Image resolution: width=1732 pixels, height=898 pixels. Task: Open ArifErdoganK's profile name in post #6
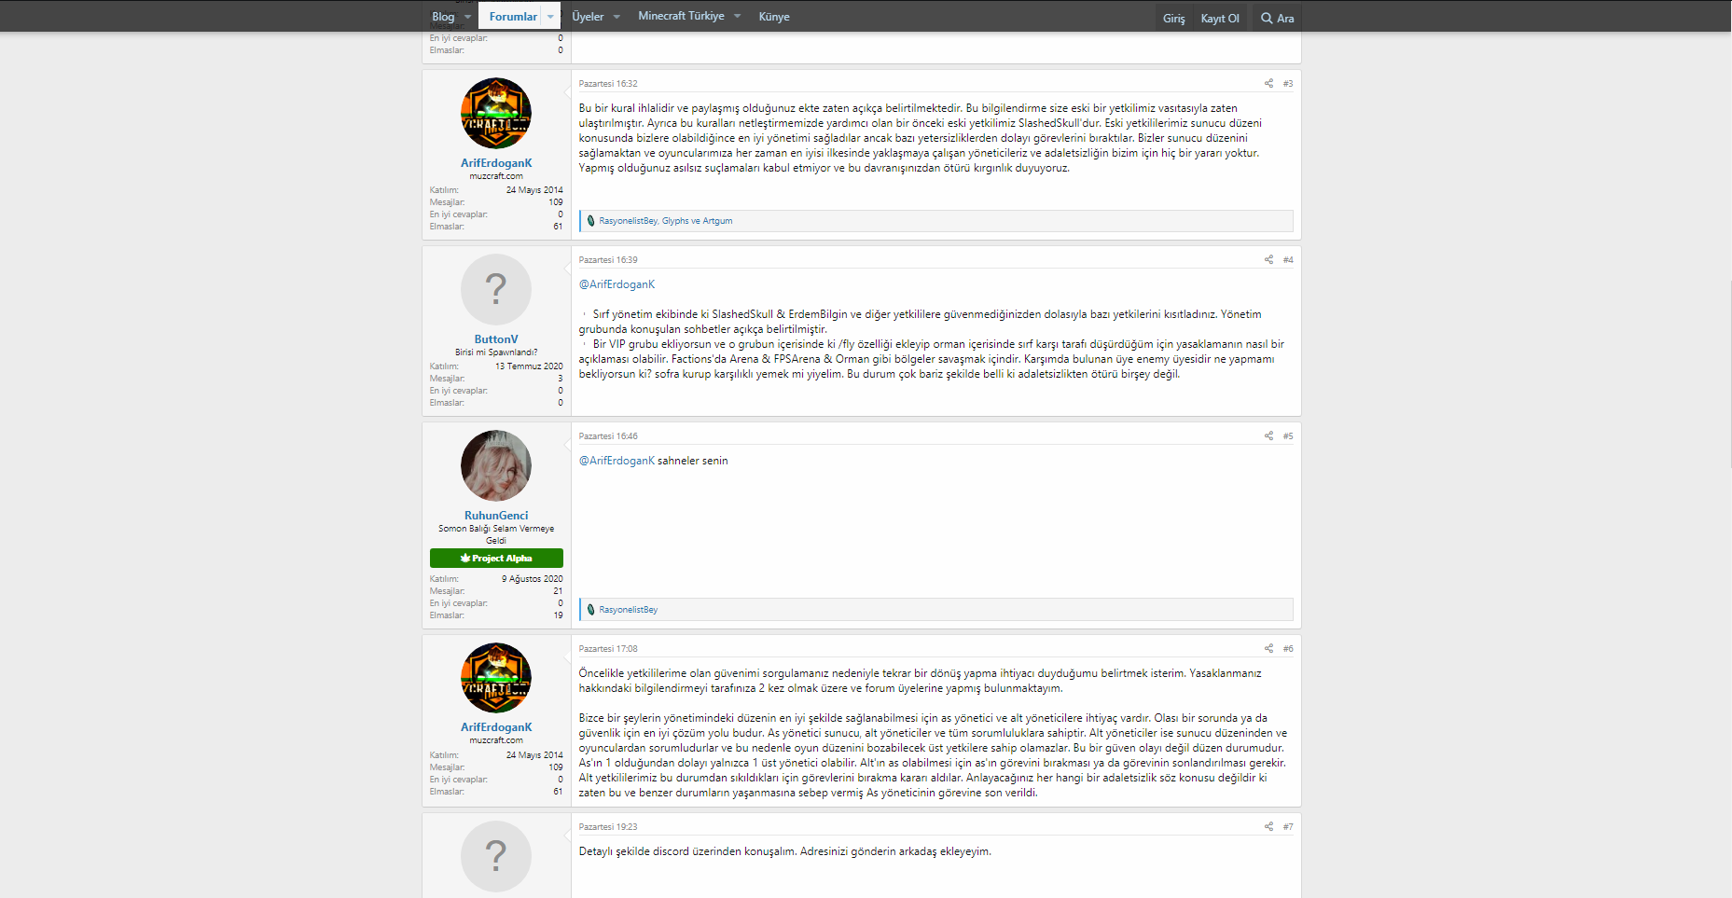496,727
